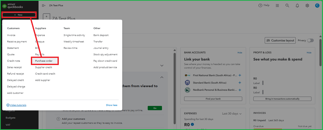Click Show less link

[112, 105]
